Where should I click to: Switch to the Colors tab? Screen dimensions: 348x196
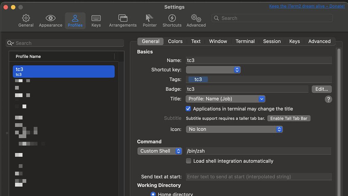click(x=175, y=41)
